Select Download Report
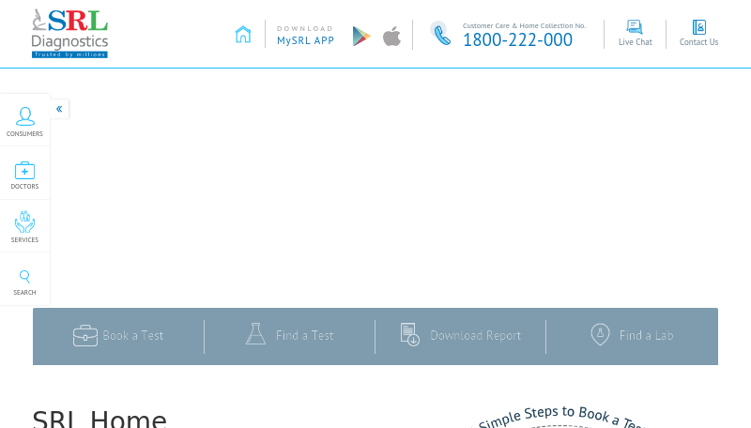751x428 pixels. (x=460, y=336)
